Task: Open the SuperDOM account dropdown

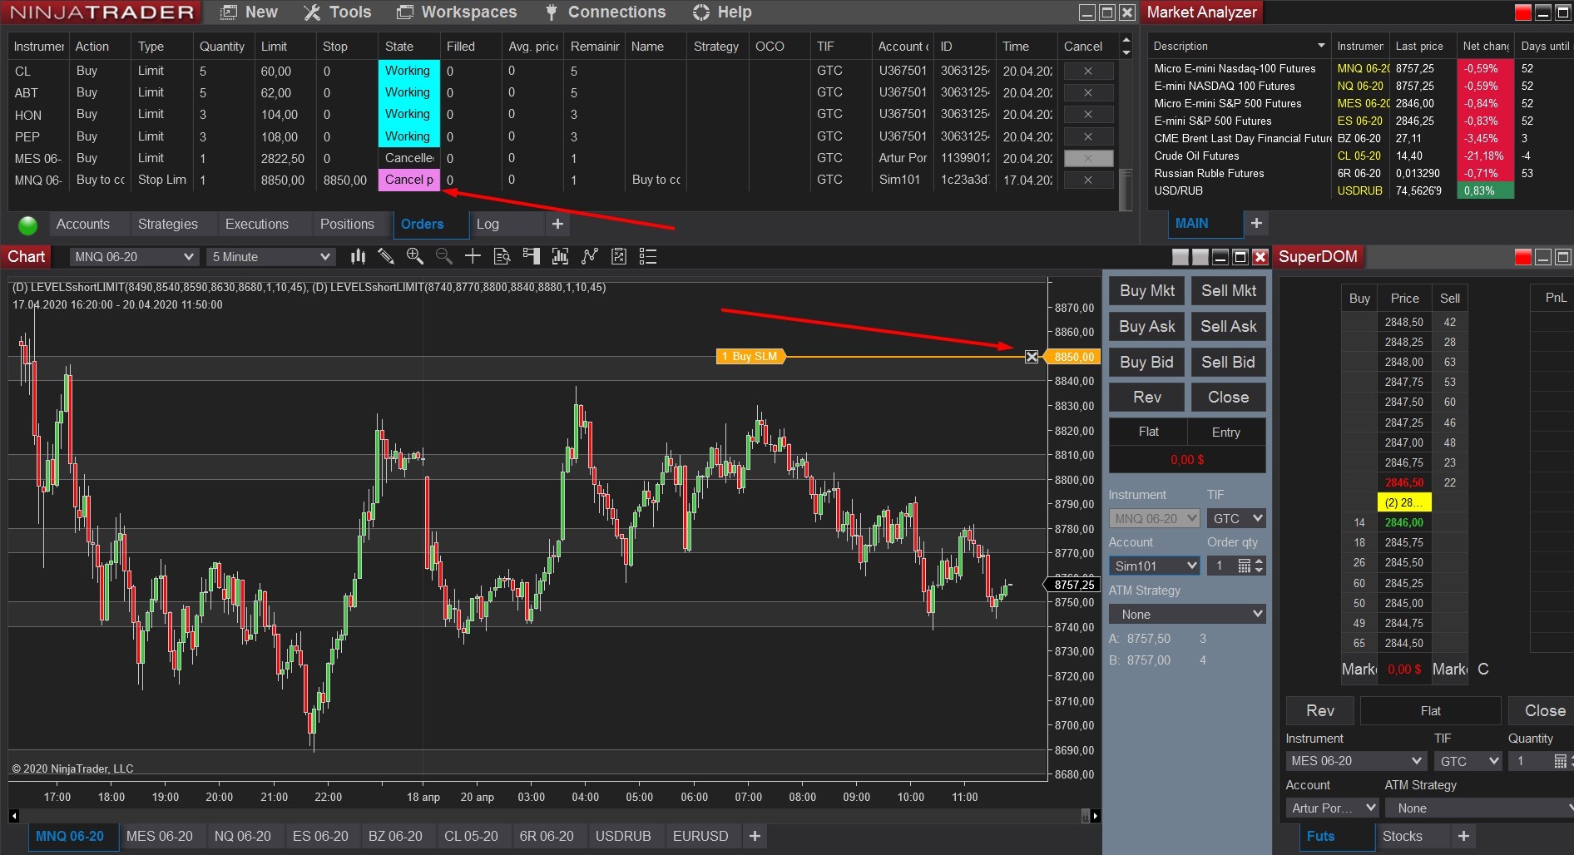Action: 1333,808
